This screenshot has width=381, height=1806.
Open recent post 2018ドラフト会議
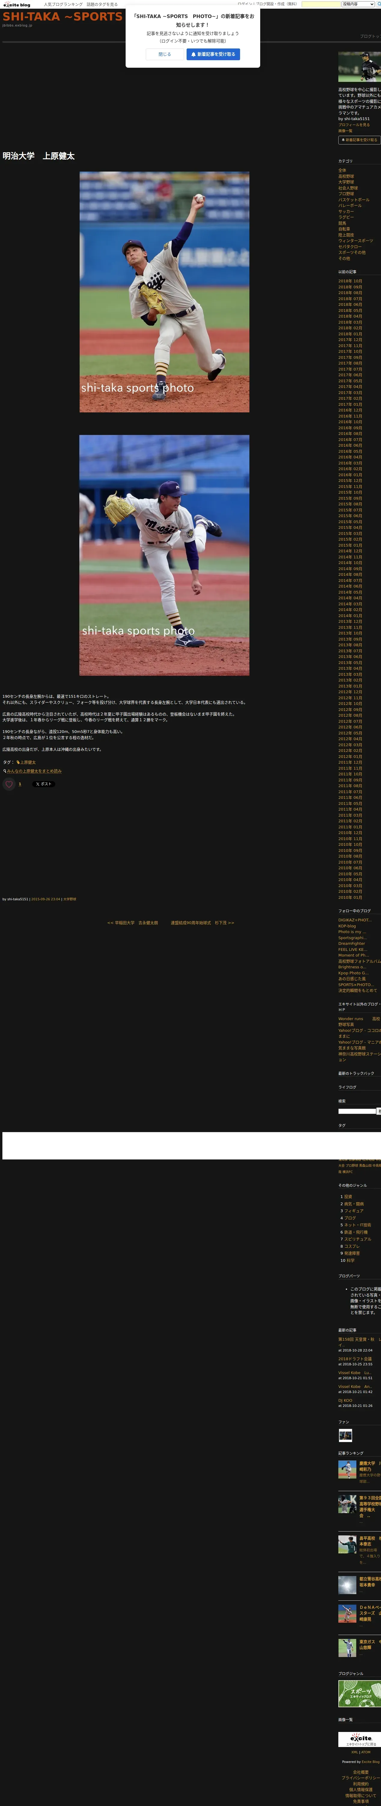[355, 1359]
